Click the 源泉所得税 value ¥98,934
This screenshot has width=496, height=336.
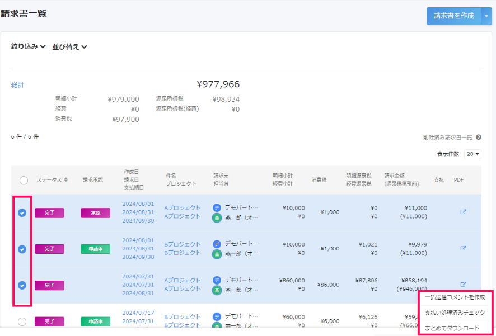pos(226,99)
